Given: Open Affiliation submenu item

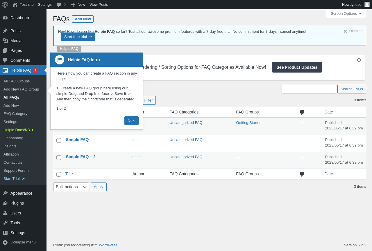Looking at the screenshot, I should click(11, 154).
